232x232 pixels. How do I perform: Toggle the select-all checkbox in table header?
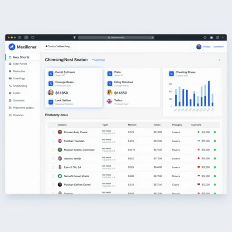coord(53,125)
